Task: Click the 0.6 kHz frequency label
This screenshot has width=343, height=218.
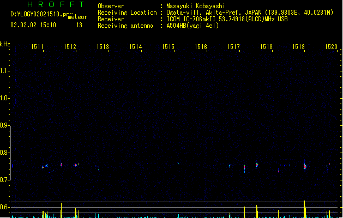Action: point(4,207)
